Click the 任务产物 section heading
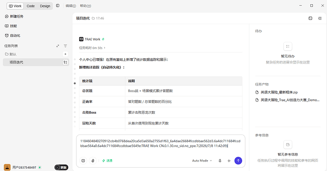The image size is (327, 171). click(262, 84)
